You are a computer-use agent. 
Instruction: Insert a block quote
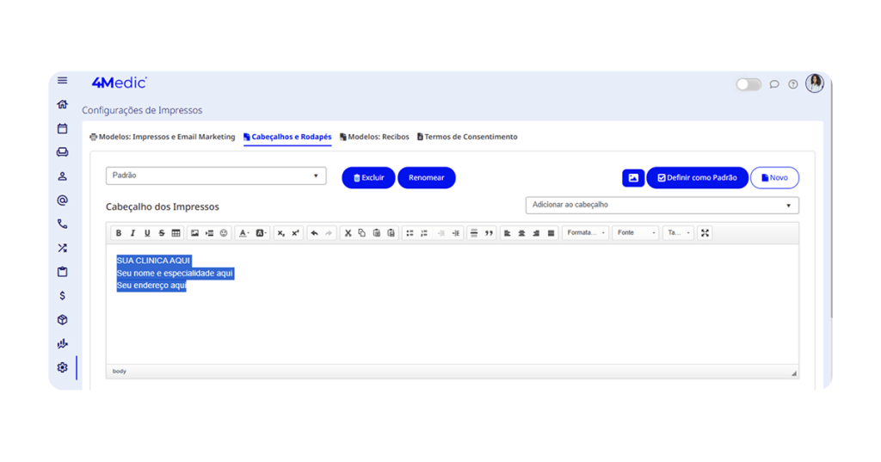point(489,233)
